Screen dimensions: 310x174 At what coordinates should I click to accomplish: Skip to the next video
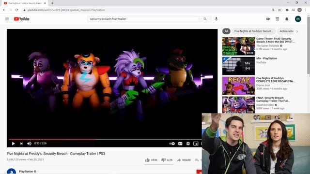(21, 144)
